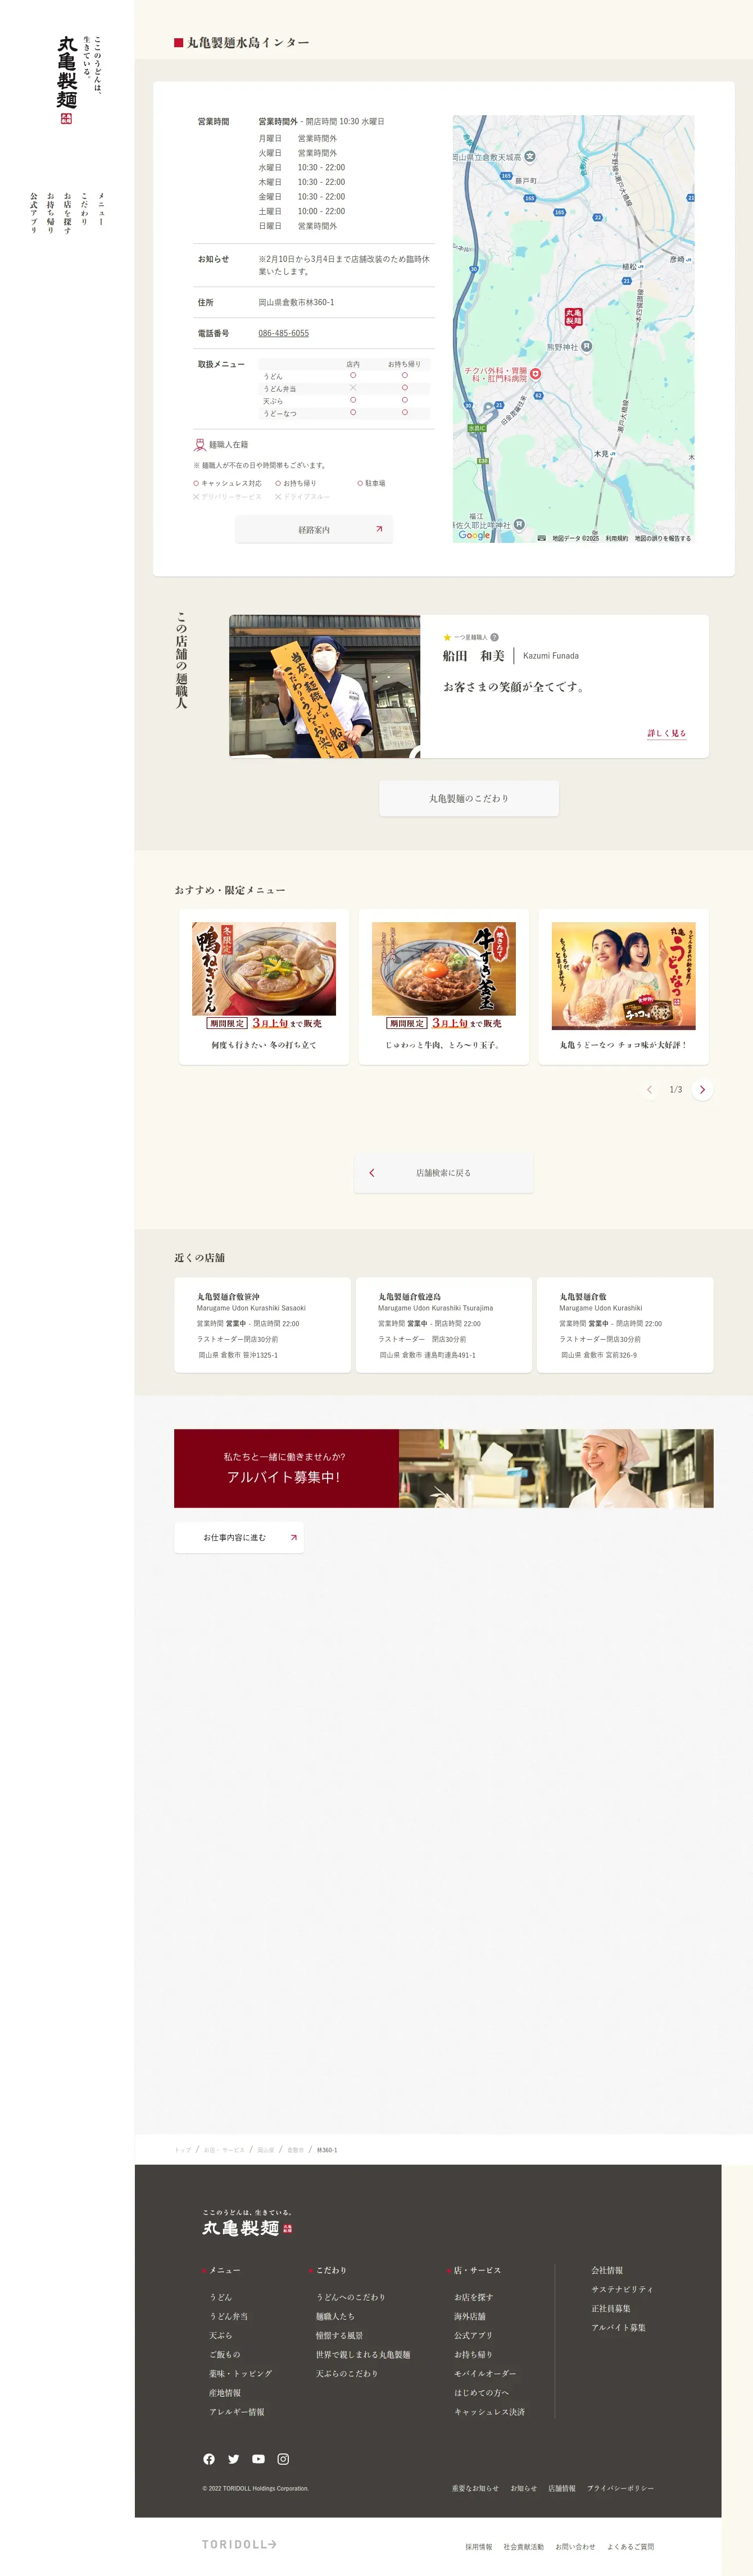The height and width of the screenshot is (2576, 753).
Task: Open the noodle chef 船田 和美 photo
Action: click(325, 686)
